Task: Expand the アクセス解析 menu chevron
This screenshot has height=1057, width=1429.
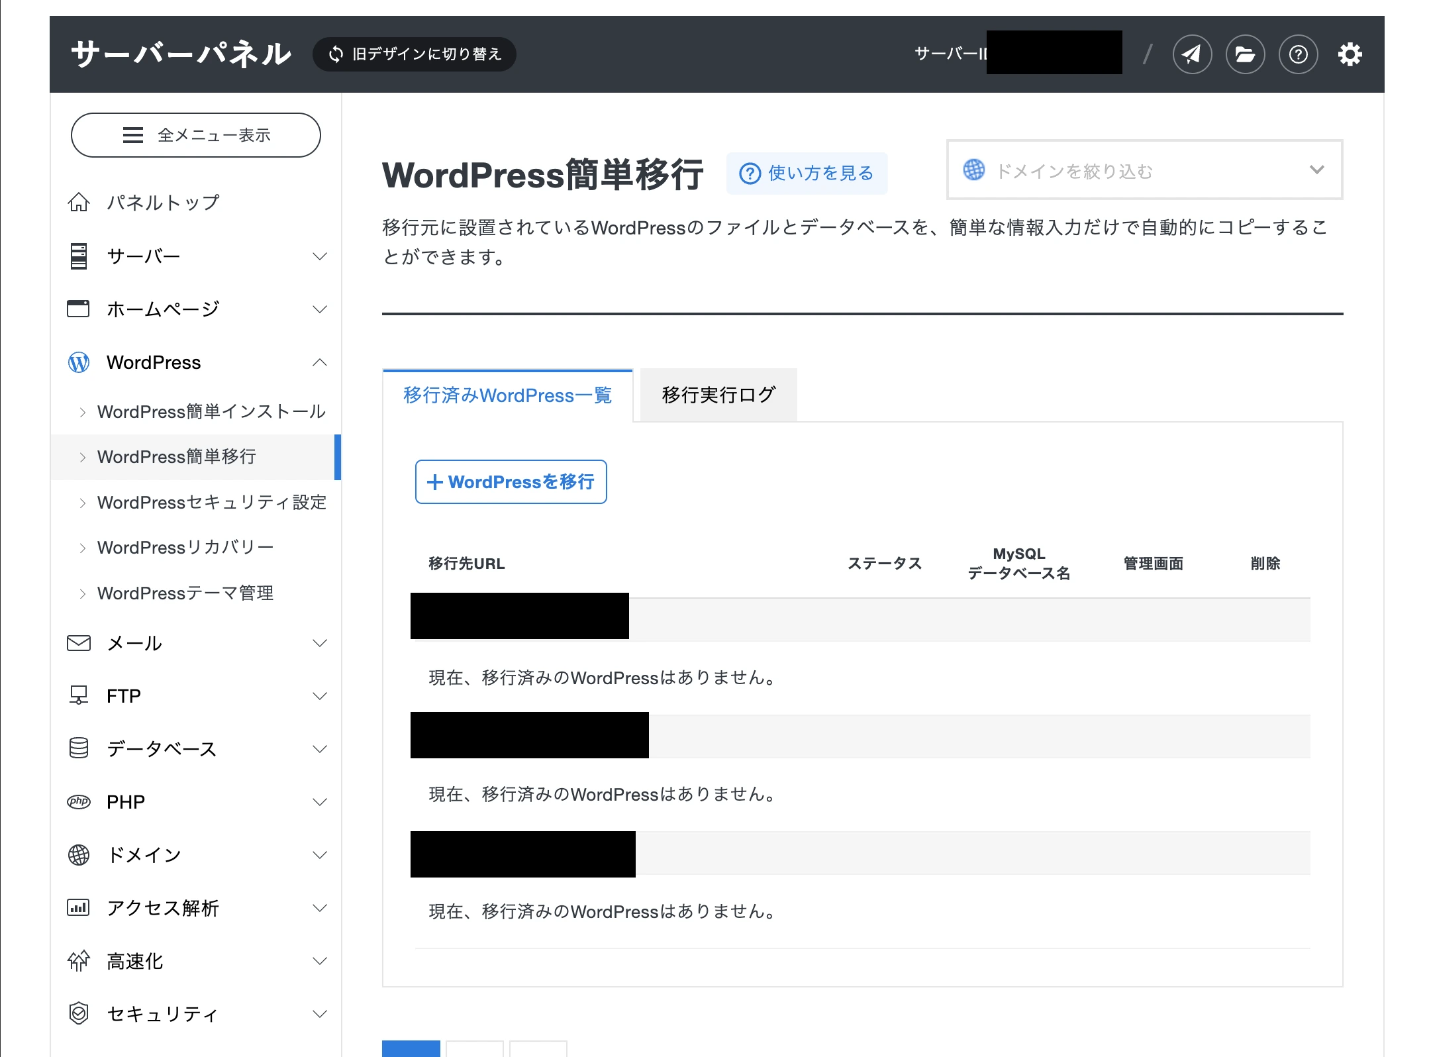Action: (320, 908)
